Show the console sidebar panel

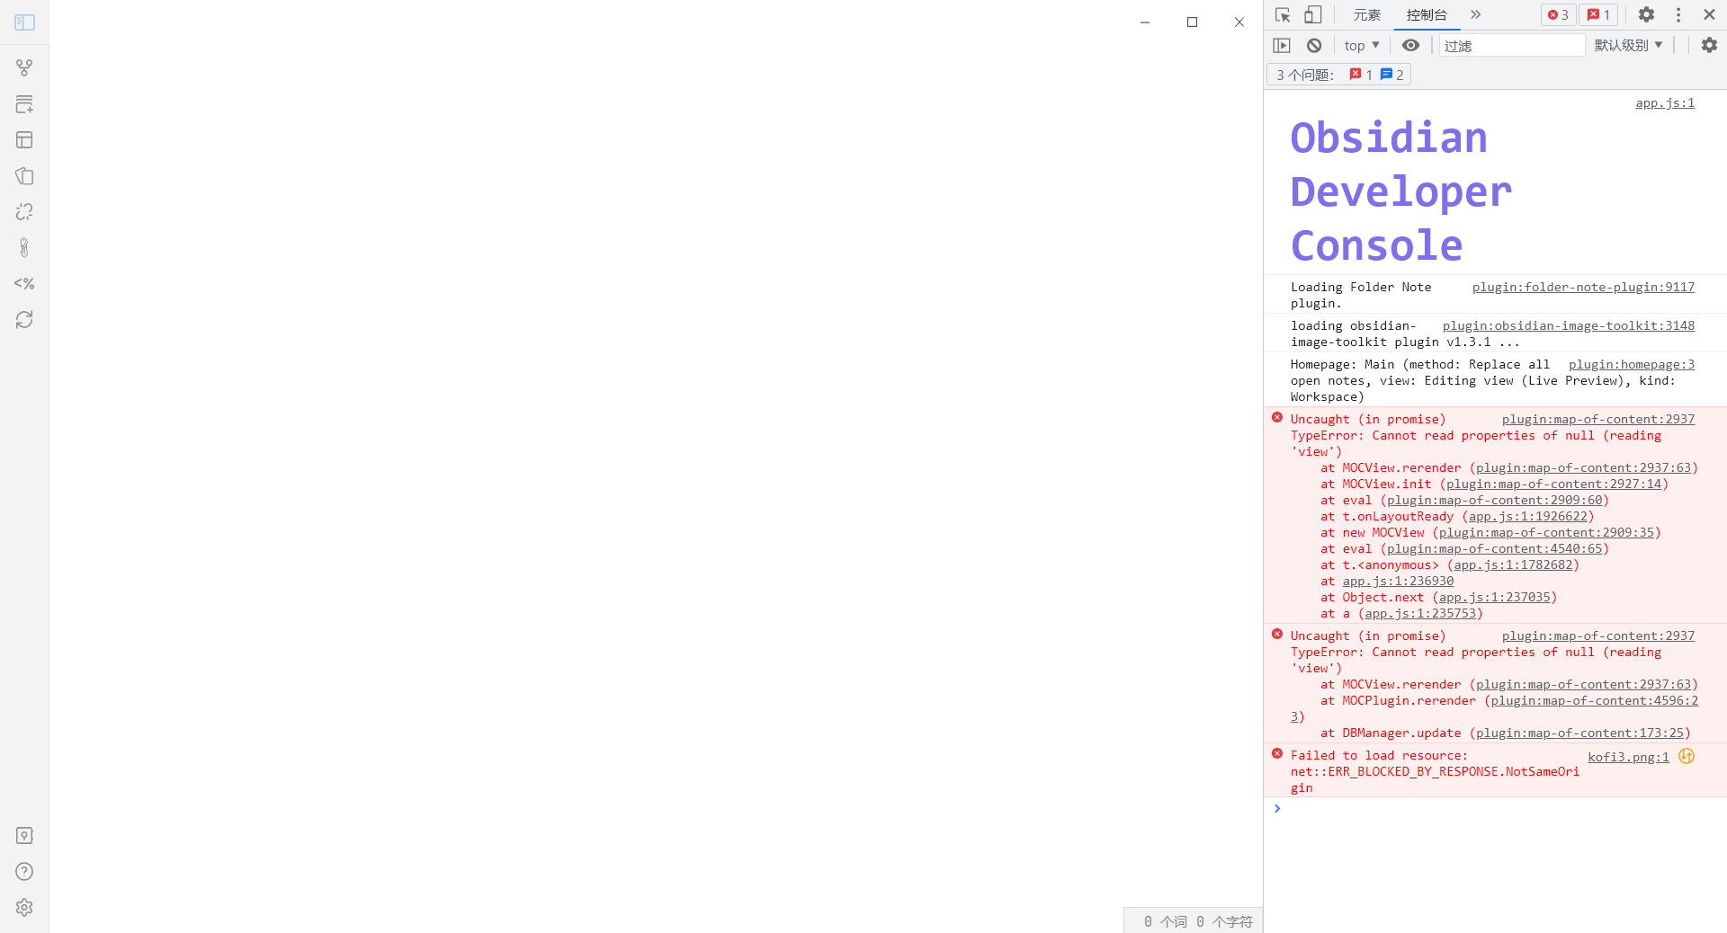click(1282, 45)
